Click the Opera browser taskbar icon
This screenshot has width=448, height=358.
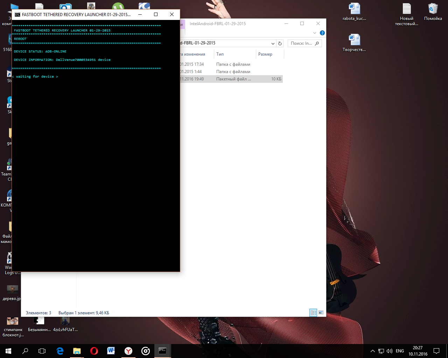tap(94, 351)
